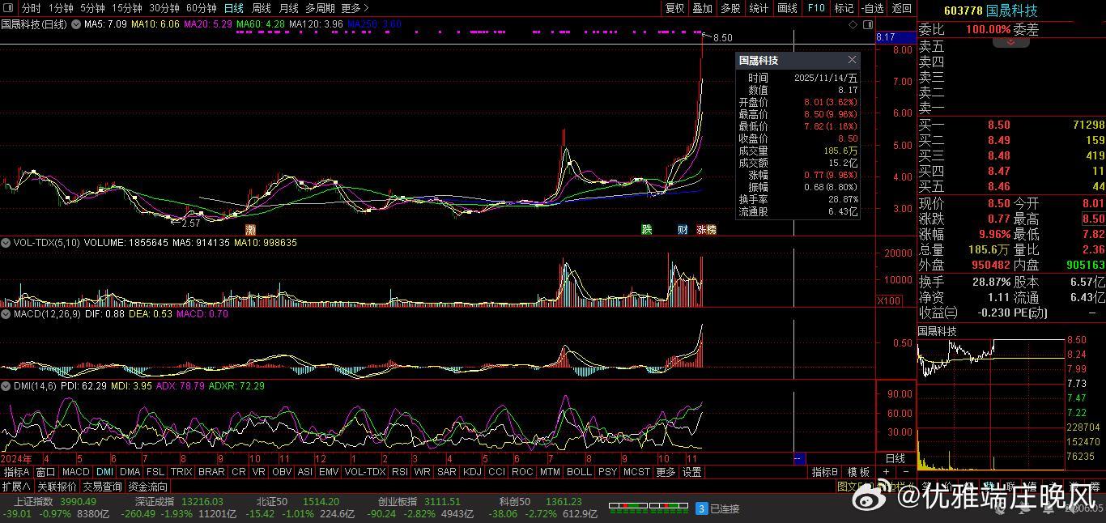
Task: Expand 更多 periods menu at top
Action: [x=355, y=8]
